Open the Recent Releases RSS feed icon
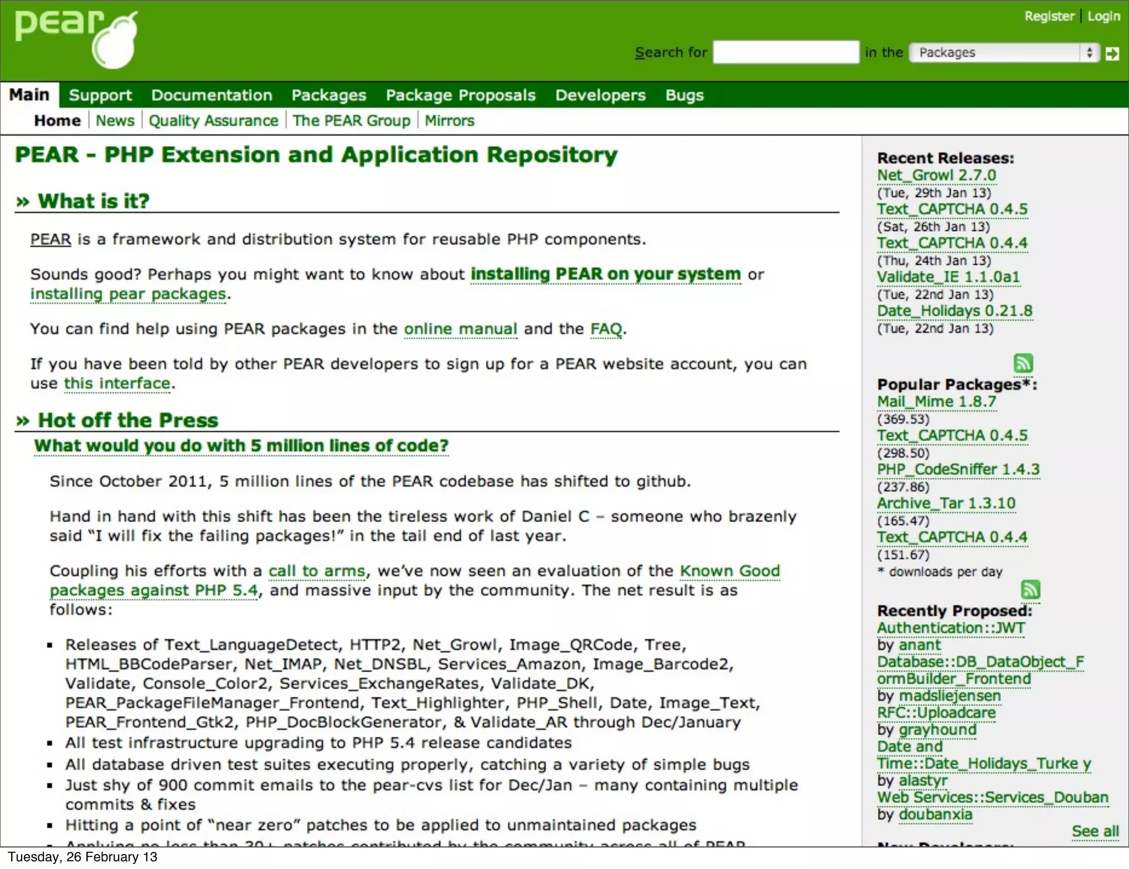The image size is (1129, 869). tap(1023, 363)
